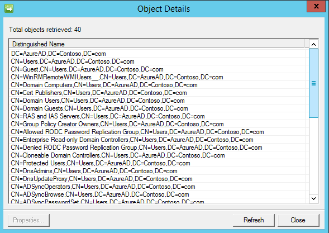The height and width of the screenshot is (233, 329).
Task: Click the Total objects retrieved: 40 label
Action: [45, 30]
